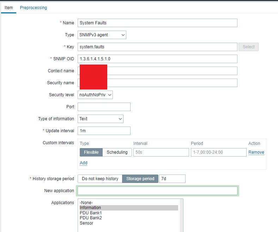278x232 pixels.
Task: Click the Applications list scrollbar
Action: tap(181, 215)
